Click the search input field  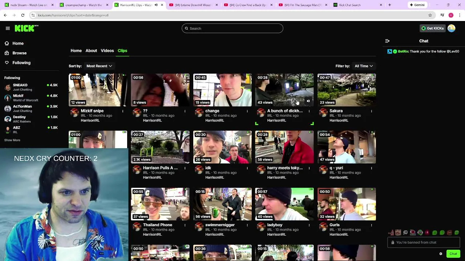click(x=232, y=28)
